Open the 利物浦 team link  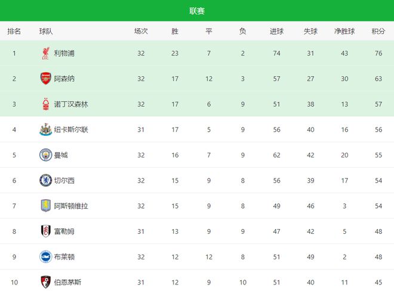64,53
